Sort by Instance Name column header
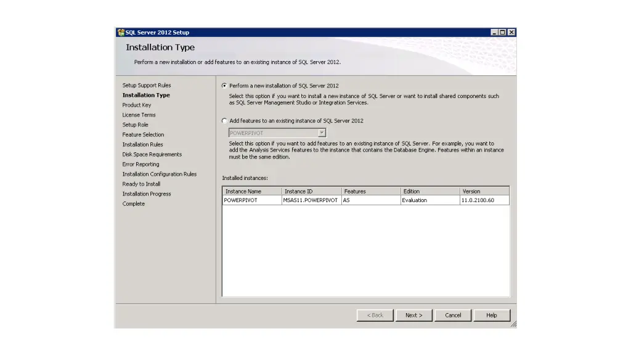 (251, 191)
